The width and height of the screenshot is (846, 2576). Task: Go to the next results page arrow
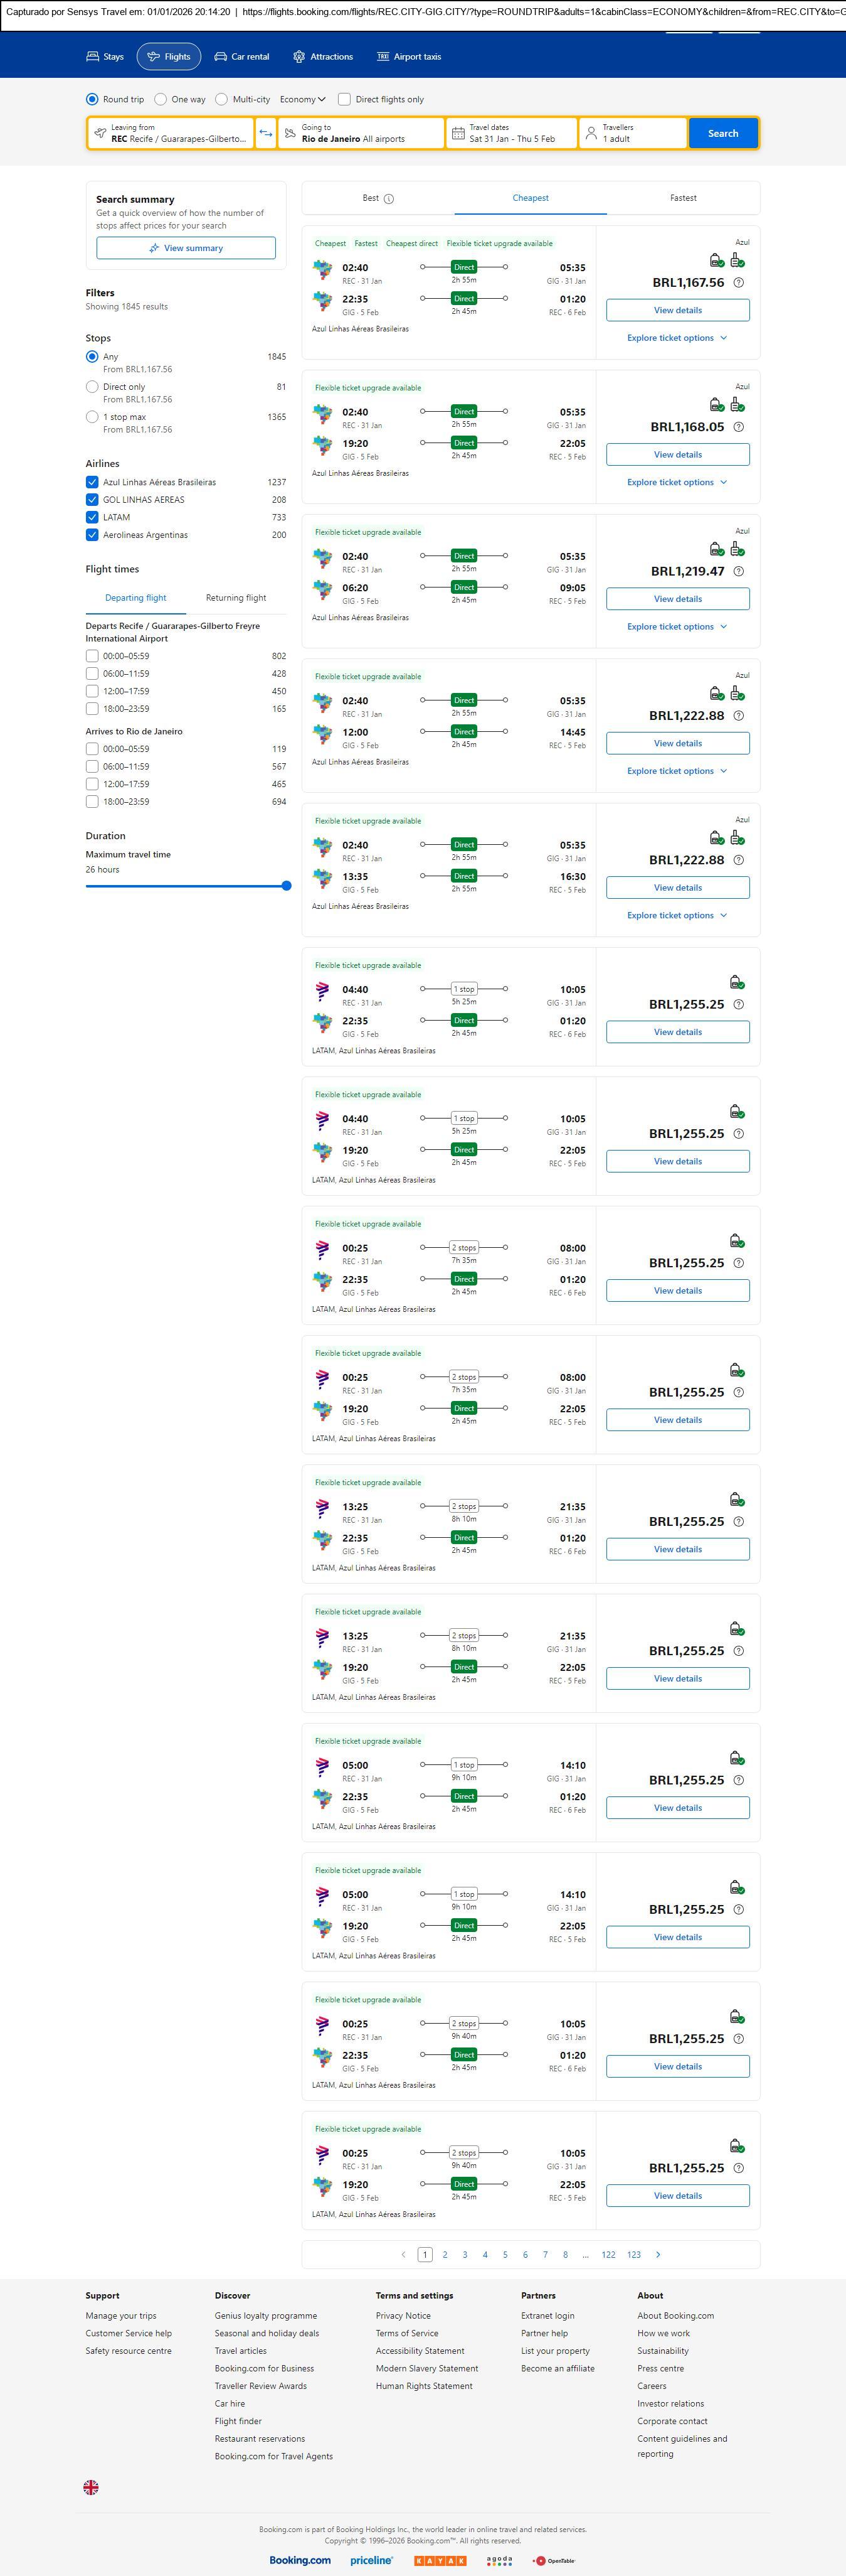658,2254
